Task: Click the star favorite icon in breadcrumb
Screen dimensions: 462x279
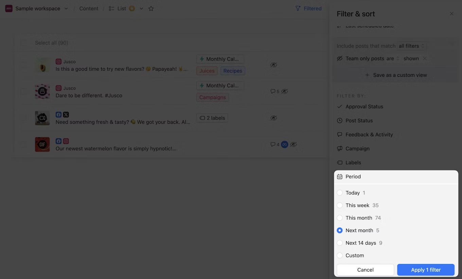Action: [x=151, y=8]
